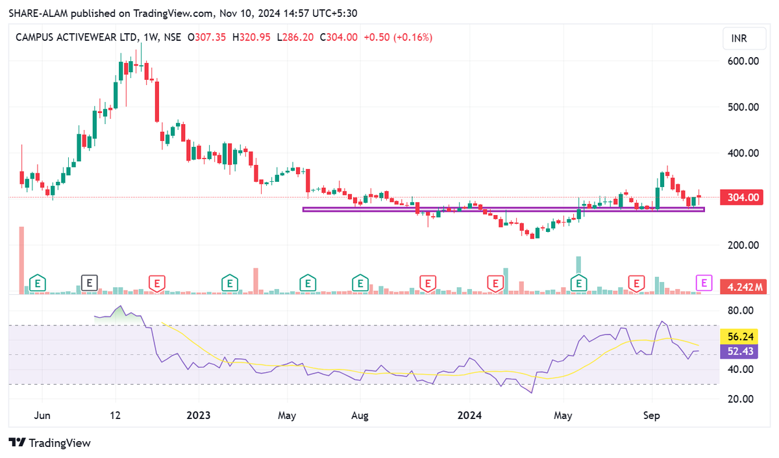
Task: Click the C304.00 close value
Action: [340, 38]
